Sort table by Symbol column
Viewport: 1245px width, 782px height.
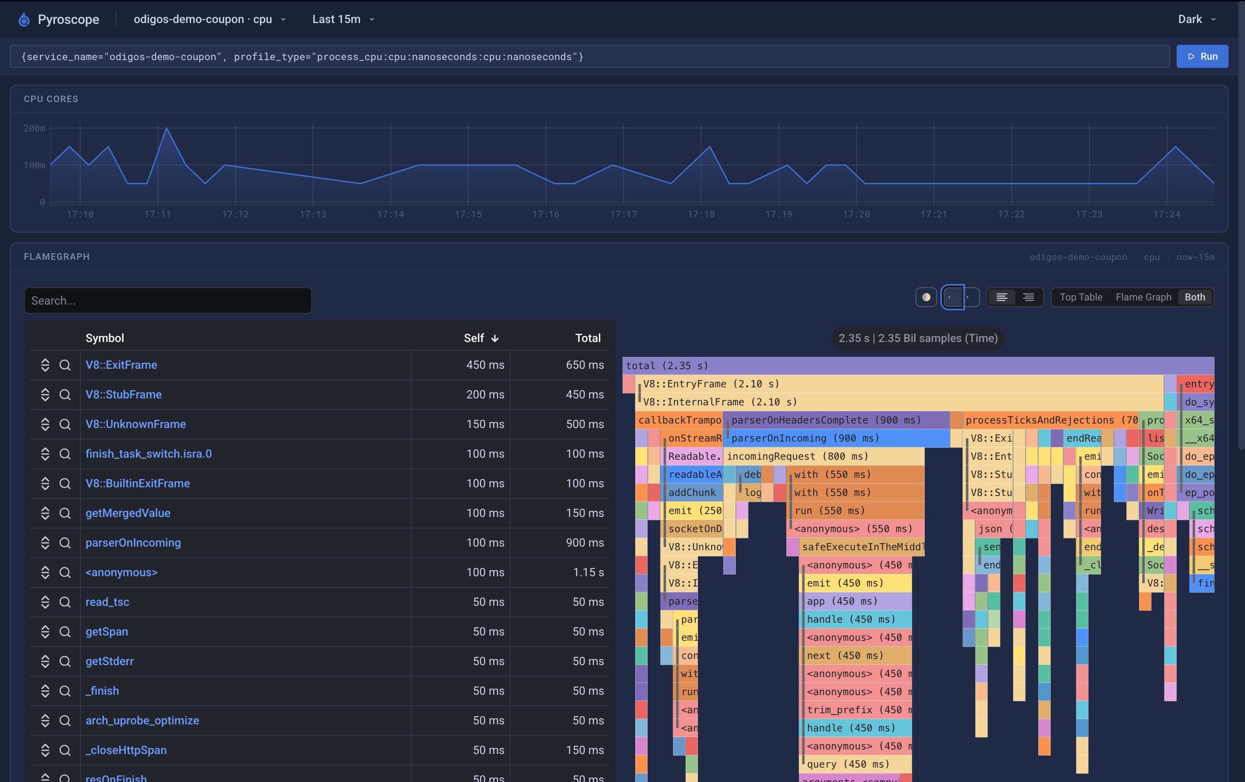coord(105,338)
